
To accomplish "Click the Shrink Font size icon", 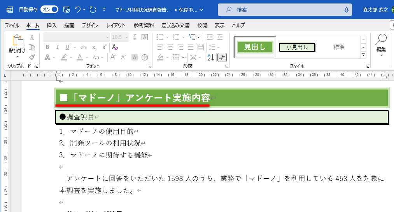I will click(x=123, y=57).
